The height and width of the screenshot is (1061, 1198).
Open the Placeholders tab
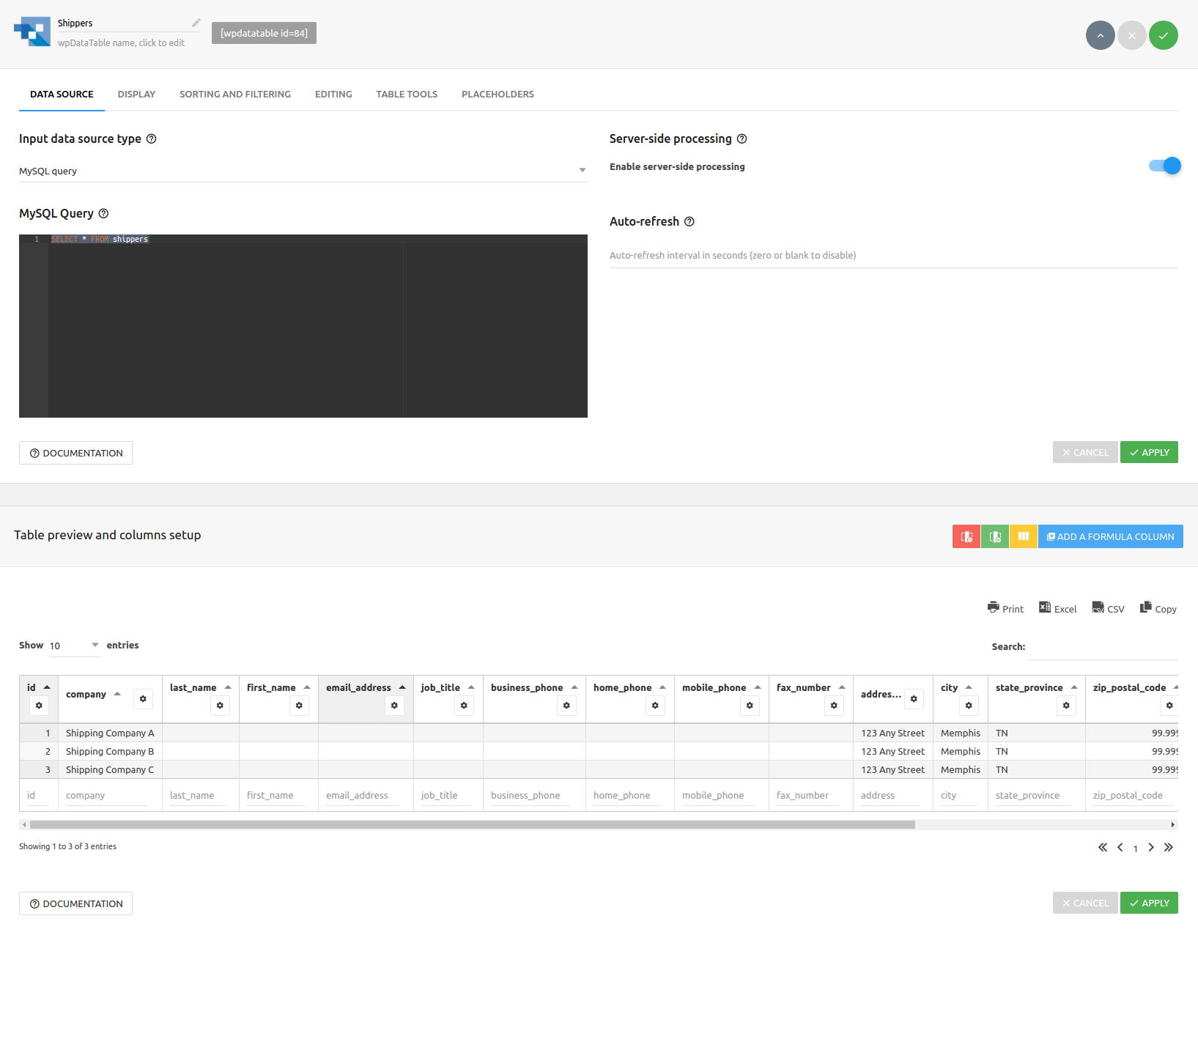pyautogui.click(x=498, y=95)
